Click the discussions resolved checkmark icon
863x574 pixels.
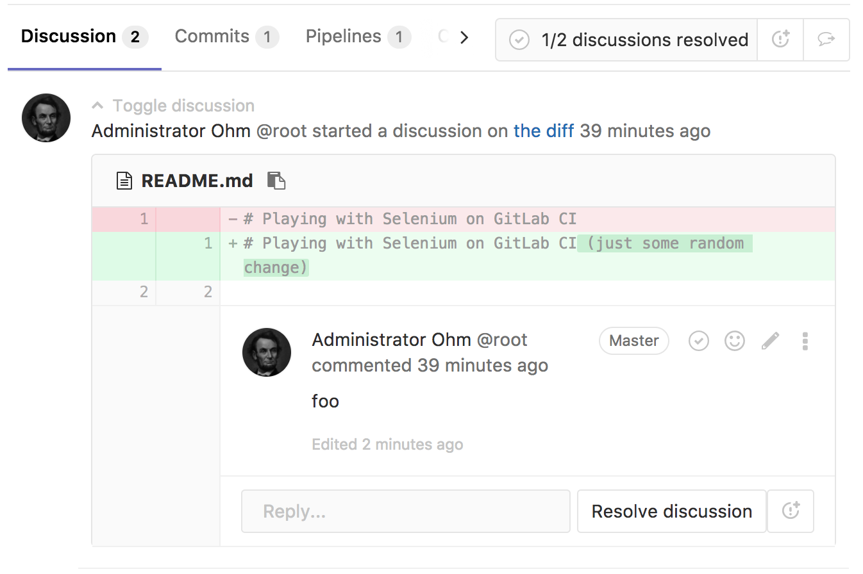tap(519, 40)
